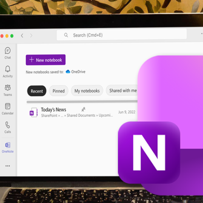The image size is (203, 203).
Task: Navigate back with the left chevron
Action: [x=22, y=36]
